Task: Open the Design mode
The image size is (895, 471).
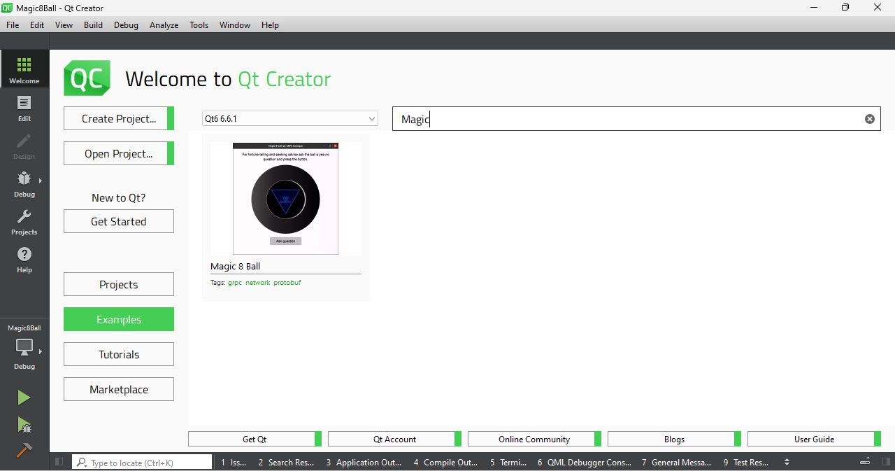Action: 24,148
